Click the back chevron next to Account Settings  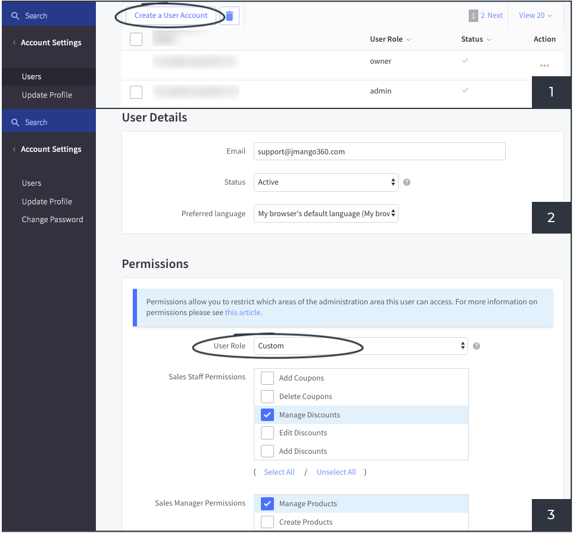(x=14, y=42)
